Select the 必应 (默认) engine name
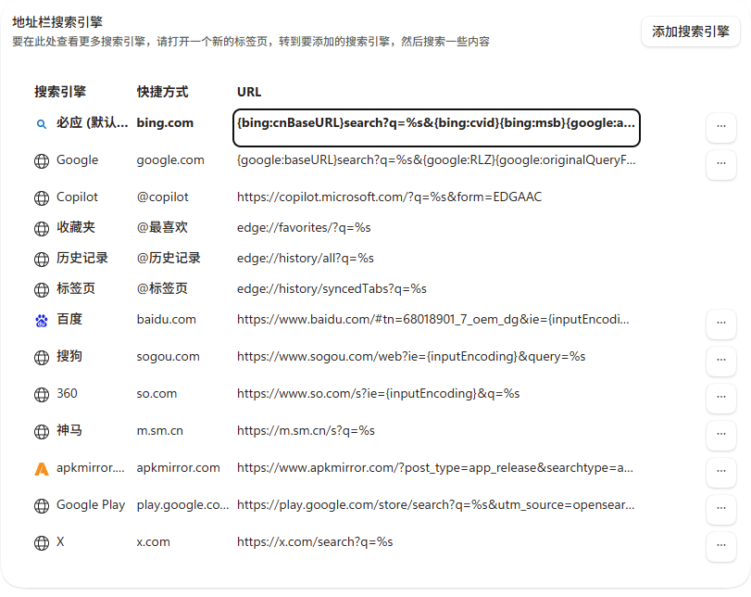Screen dimensions: 751x597 [92, 122]
